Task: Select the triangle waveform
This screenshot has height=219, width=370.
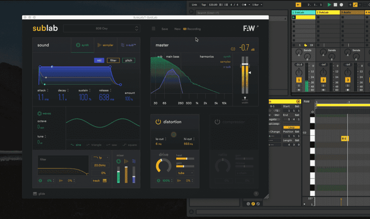Action: (93, 145)
